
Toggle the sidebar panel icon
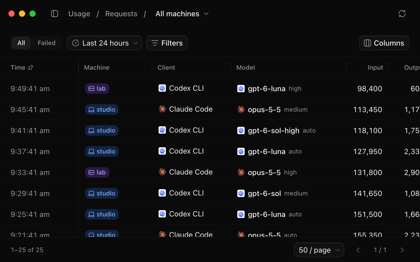pyautogui.click(x=55, y=14)
